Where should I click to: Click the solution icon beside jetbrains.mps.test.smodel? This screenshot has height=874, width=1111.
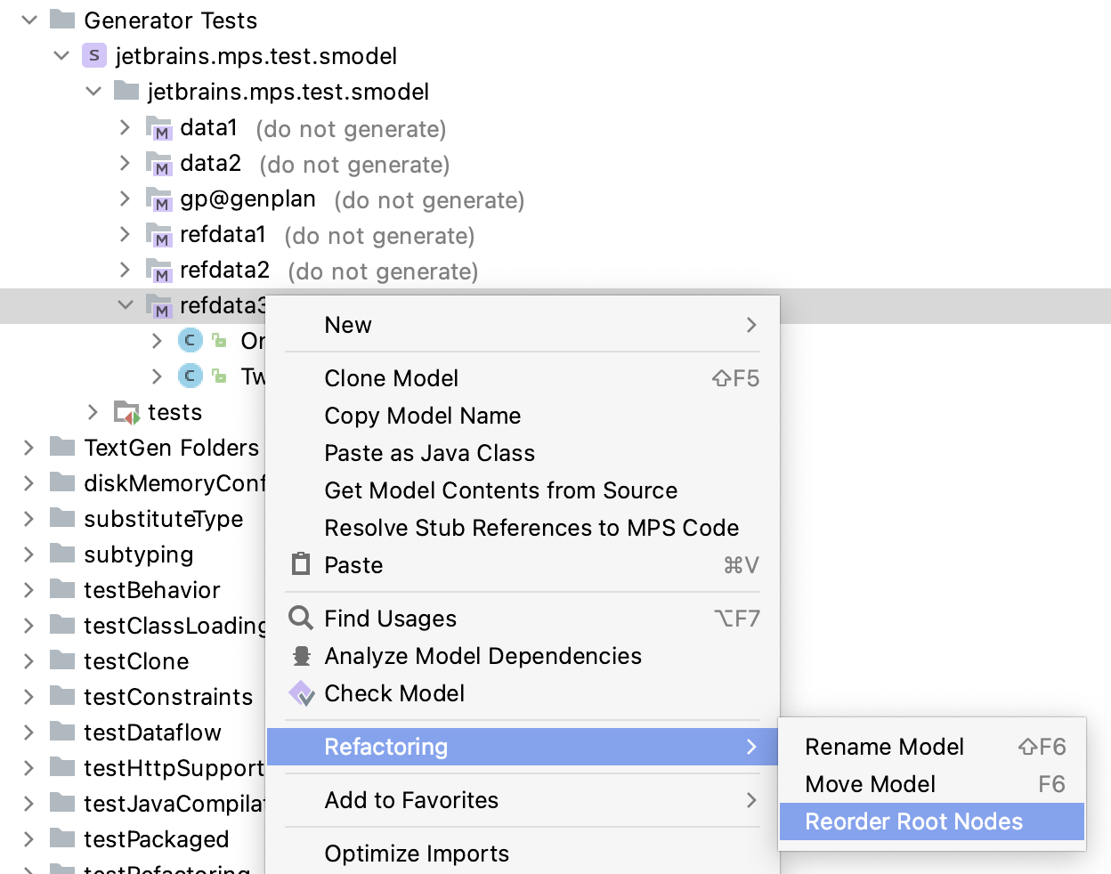tap(94, 55)
